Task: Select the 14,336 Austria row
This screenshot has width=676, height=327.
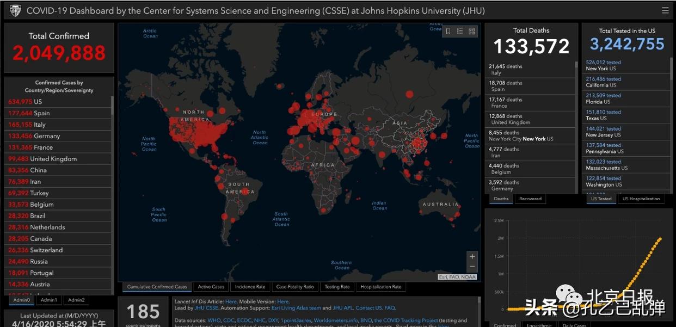Action: pos(59,285)
